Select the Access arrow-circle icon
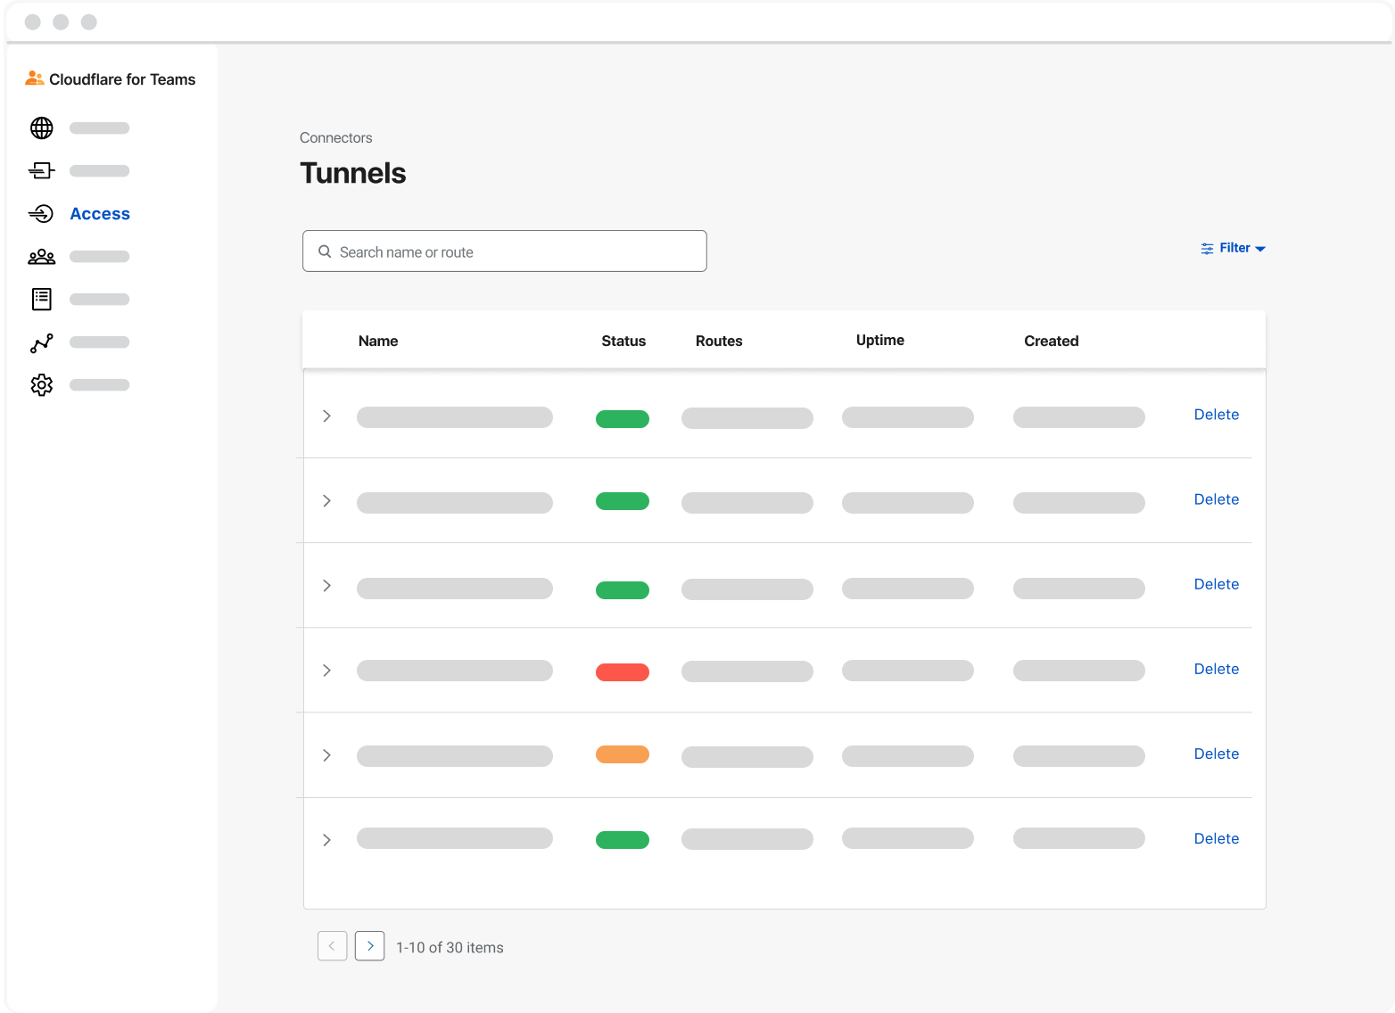The image size is (1395, 1013). [41, 214]
